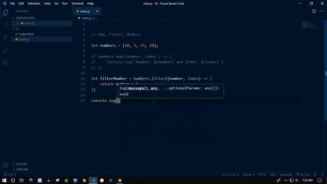This screenshot has height=184, width=327.
Task: Open the notifications bell in status bar
Action: point(322,174)
